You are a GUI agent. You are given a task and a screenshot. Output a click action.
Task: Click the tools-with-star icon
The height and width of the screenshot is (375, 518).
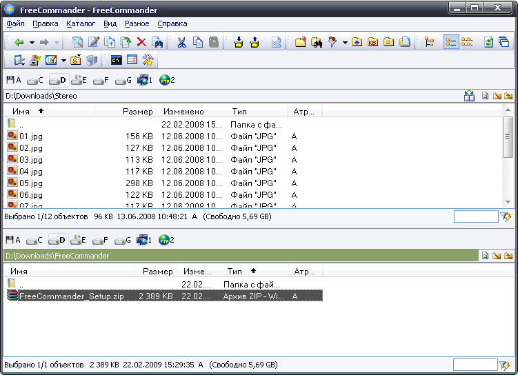[148, 60]
